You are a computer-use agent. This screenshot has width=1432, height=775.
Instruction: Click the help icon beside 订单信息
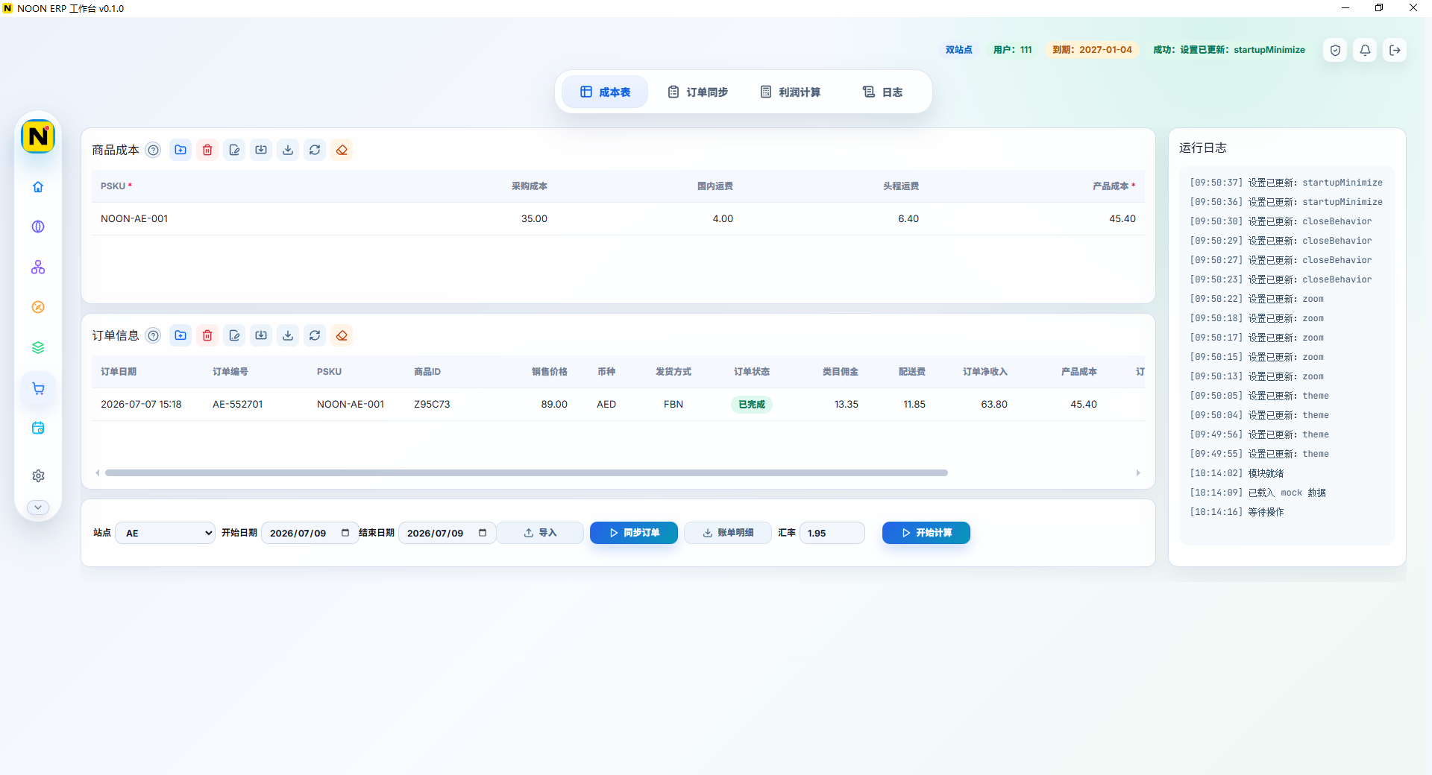point(153,335)
